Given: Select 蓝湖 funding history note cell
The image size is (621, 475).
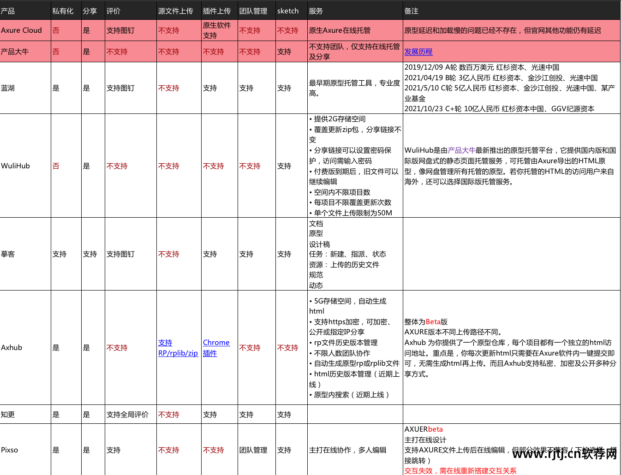Looking at the screenshot, I should (x=512, y=88).
